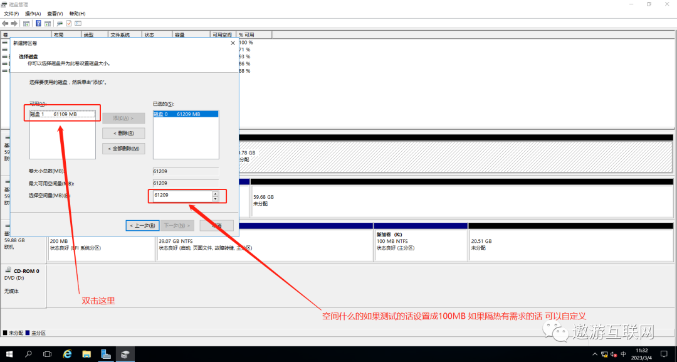Click the 中 input method indicator
677x362 pixels.
coord(624,354)
